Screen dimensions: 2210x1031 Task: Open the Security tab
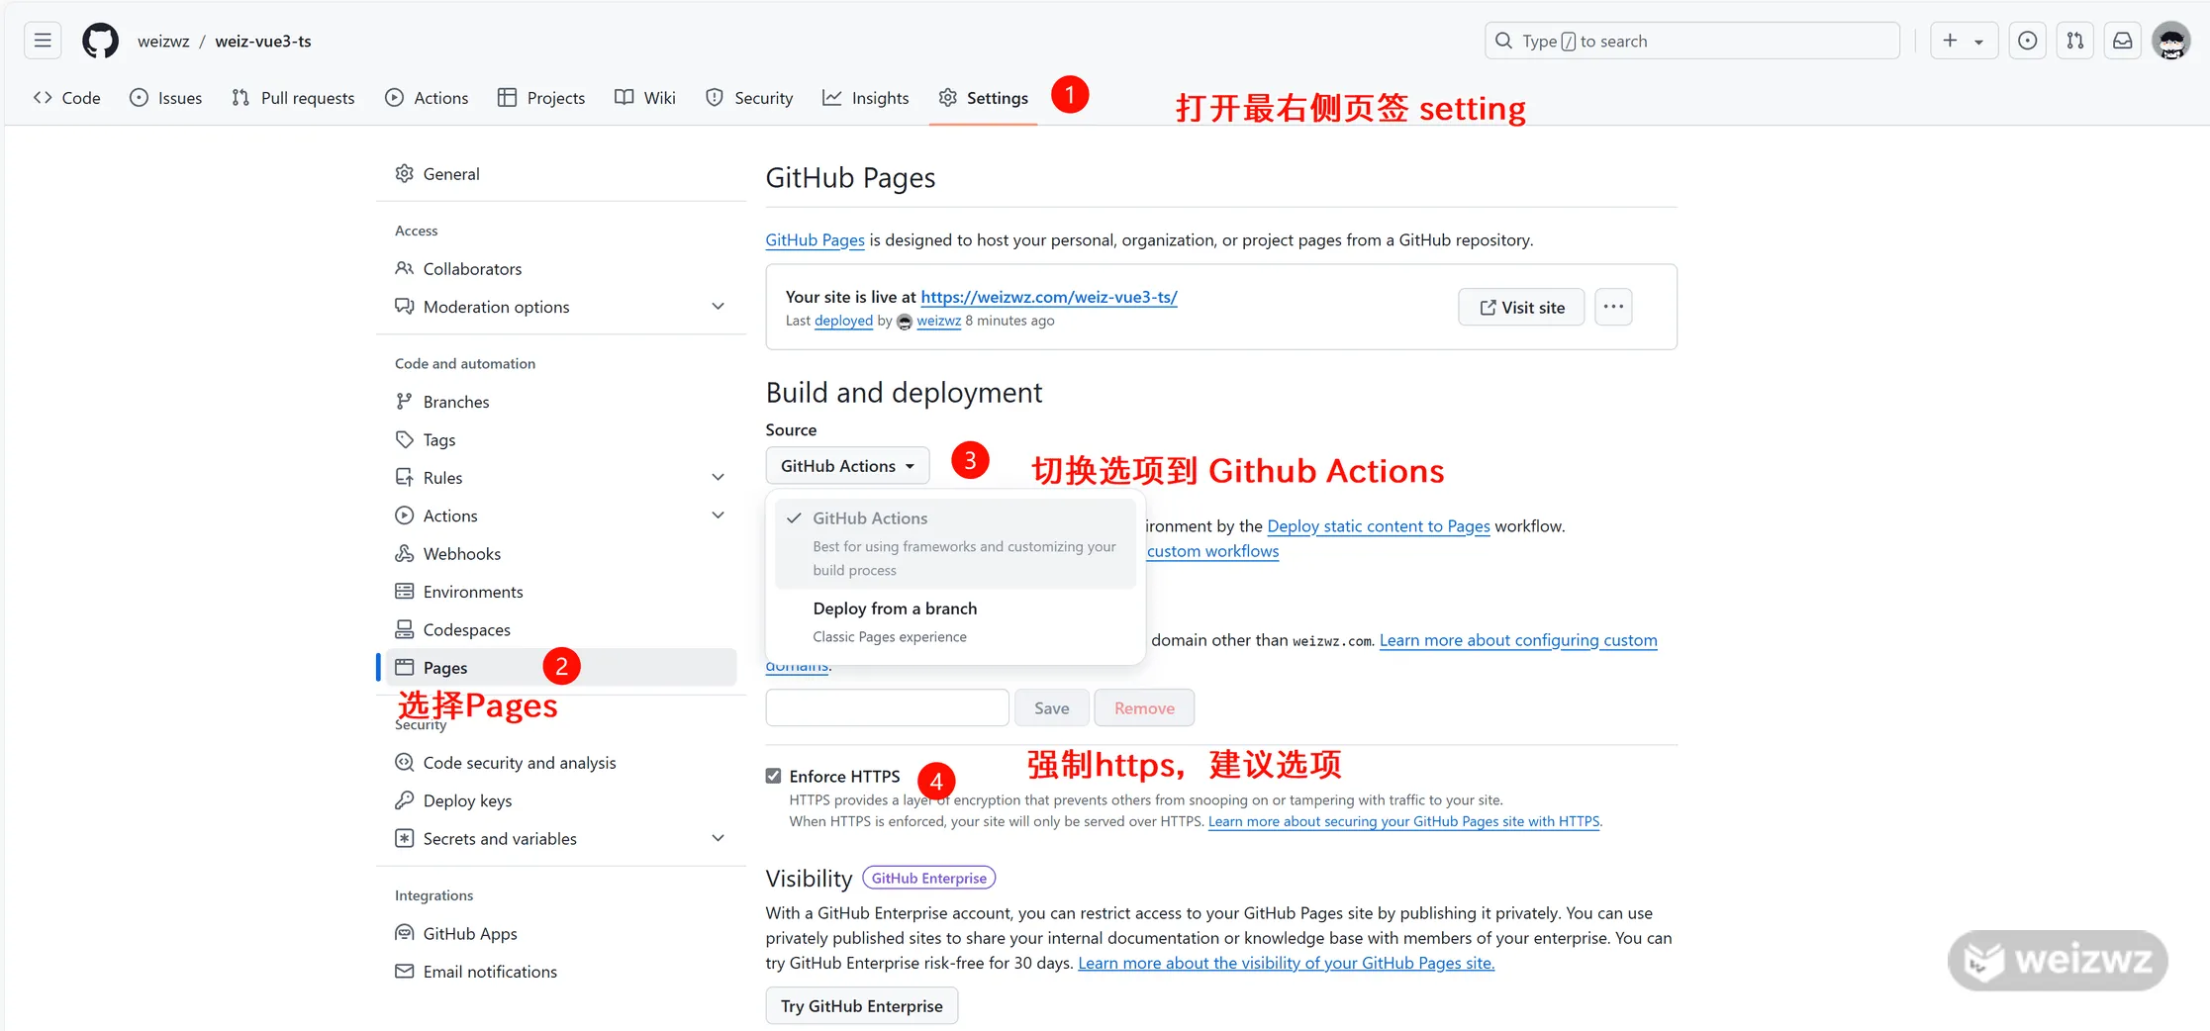tap(749, 98)
